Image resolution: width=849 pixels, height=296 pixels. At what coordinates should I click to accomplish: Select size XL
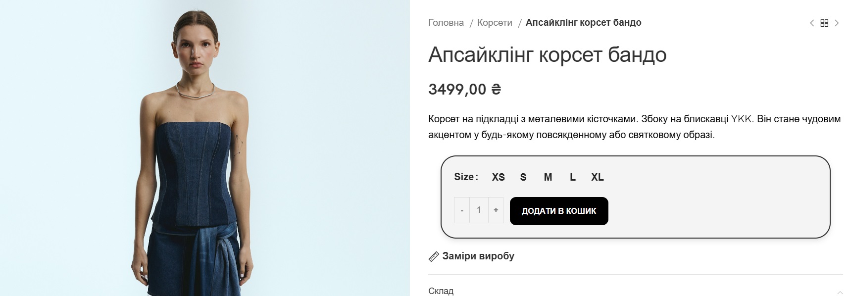(597, 177)
